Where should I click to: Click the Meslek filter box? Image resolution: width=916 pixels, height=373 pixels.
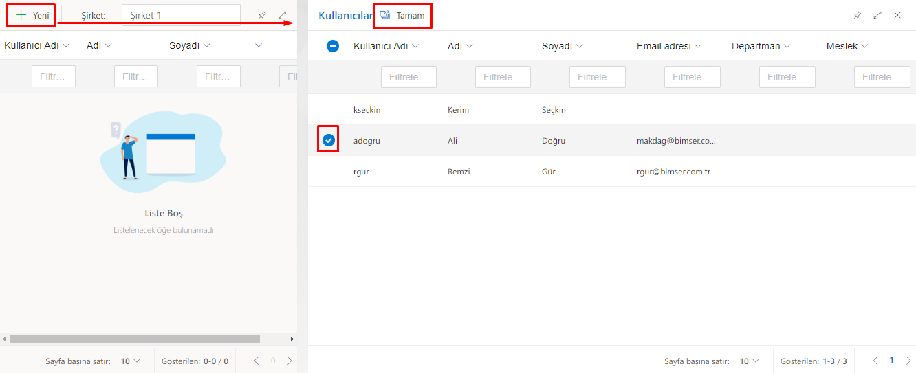pyautogui.click(x=882, y=77)
